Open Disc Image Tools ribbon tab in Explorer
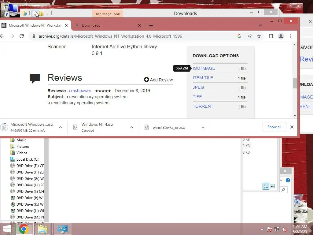The width and height of the screenshot is (313, 235). coord(107,14)
